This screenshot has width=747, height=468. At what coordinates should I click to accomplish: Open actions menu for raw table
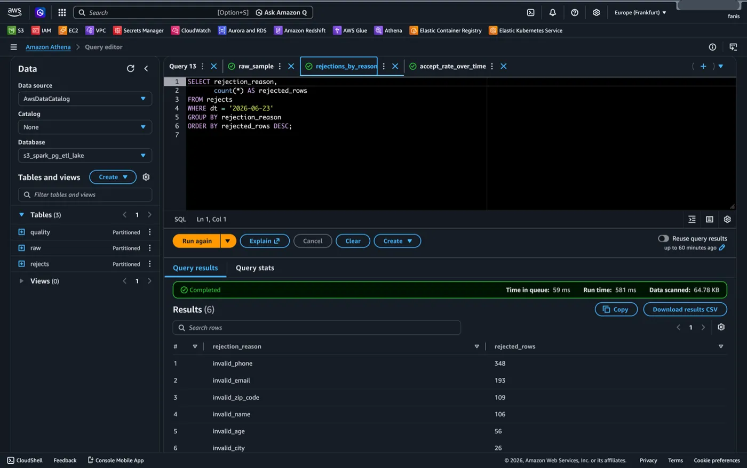(150, 248)
